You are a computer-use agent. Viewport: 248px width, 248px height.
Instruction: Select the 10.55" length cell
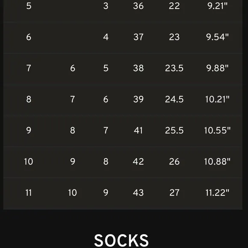click(217, 130)
